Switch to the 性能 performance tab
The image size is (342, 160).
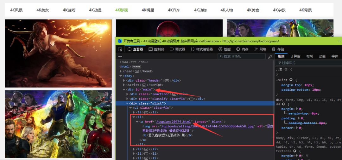click(x=225, y=49)
